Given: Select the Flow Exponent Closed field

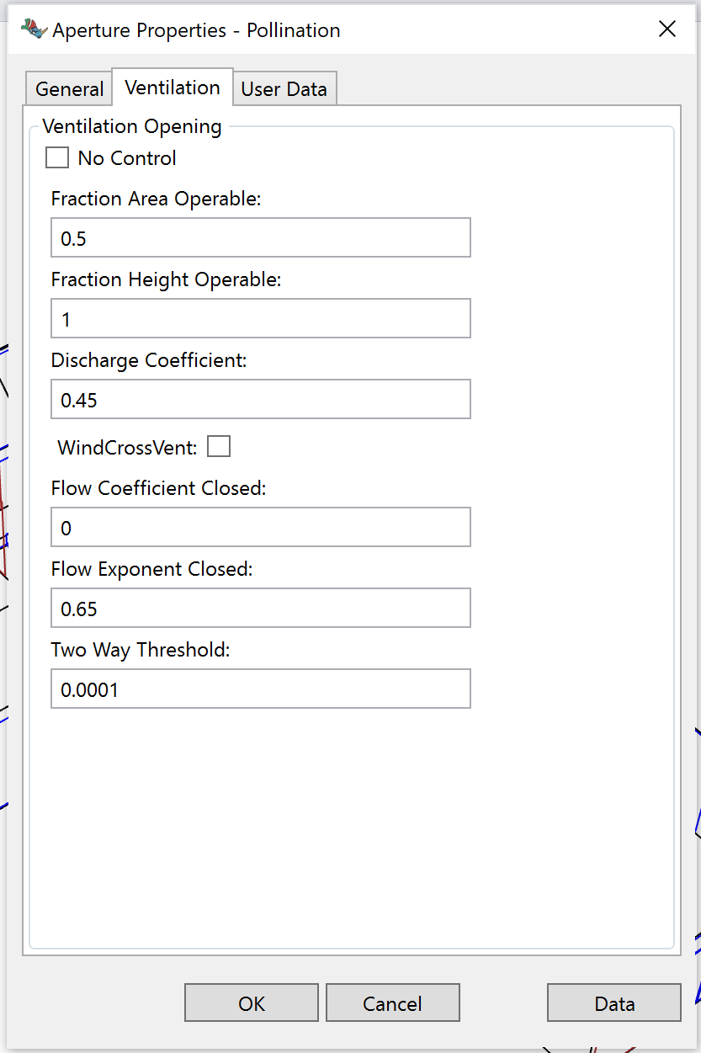Looking at the screenshot, I should [261, 609].
